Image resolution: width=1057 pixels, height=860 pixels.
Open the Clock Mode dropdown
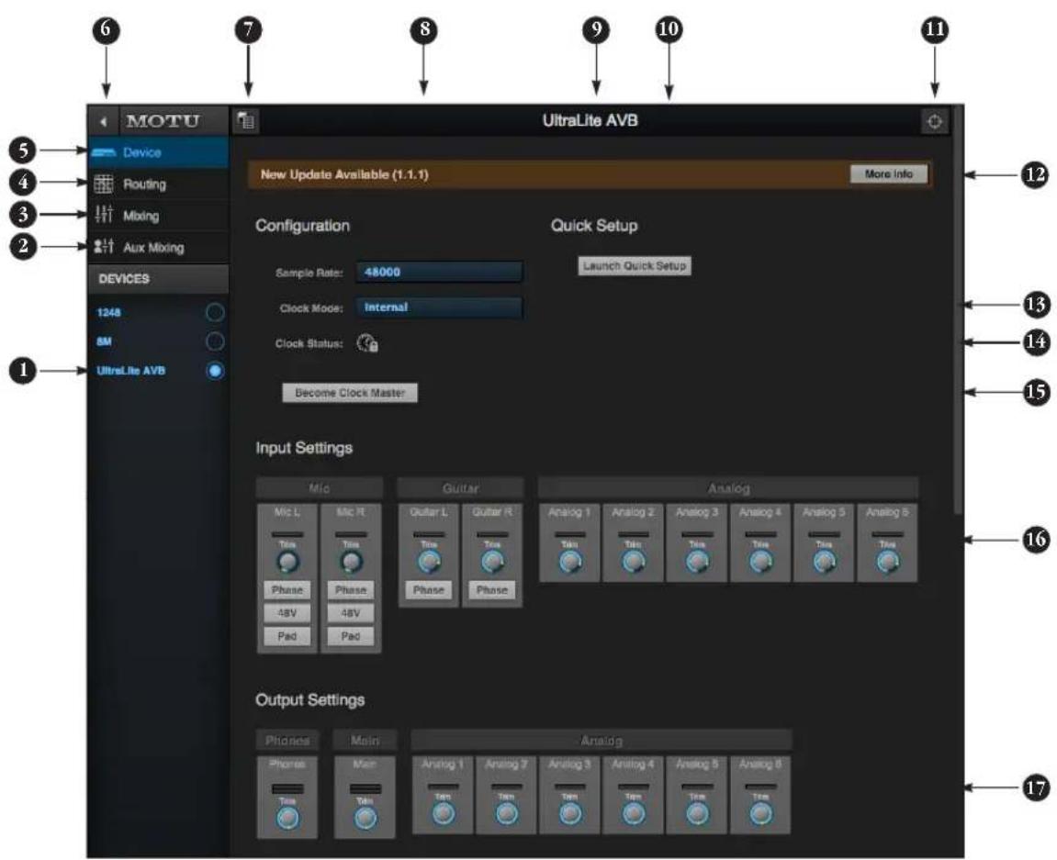439,307
